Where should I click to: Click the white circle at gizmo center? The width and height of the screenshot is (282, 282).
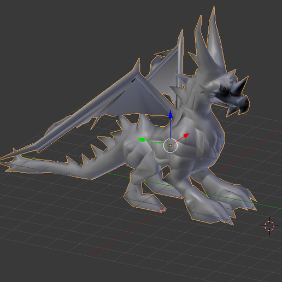170,145
